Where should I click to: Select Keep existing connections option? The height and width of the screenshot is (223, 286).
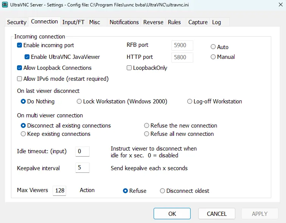[23, 134]
